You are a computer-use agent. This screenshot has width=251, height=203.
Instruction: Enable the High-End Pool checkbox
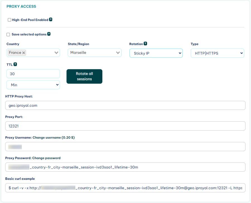[x=9, y=20]
